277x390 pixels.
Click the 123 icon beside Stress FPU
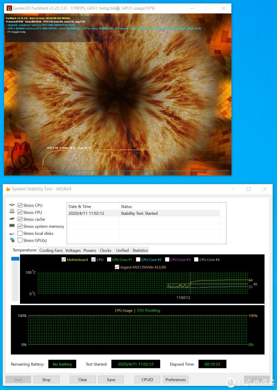(x=12, y=212)
